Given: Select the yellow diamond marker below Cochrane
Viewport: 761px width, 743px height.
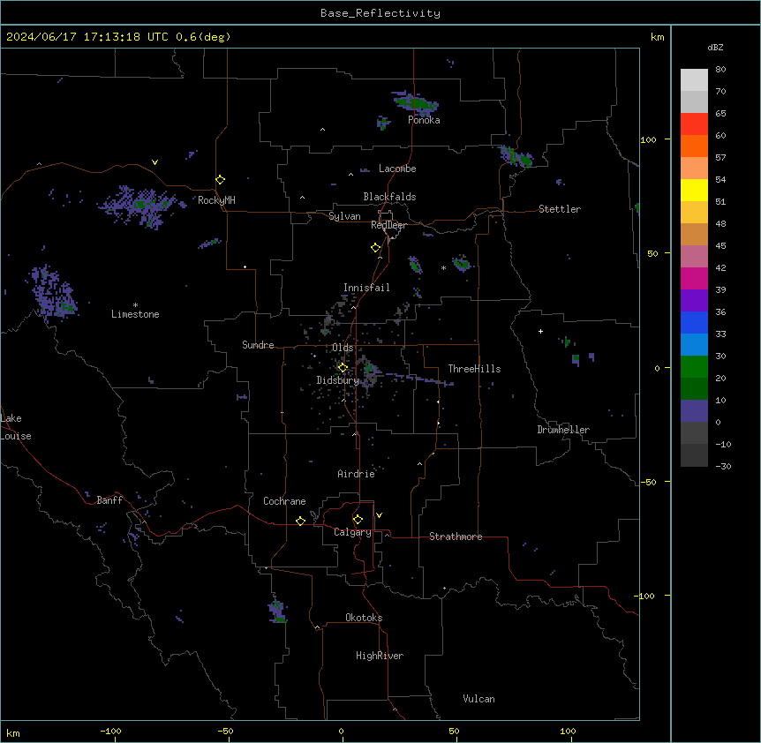Looking at the screenshot, I should (300, 521).
